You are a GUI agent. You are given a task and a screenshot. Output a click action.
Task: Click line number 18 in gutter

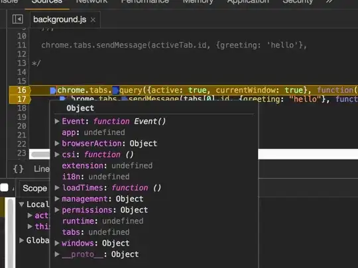(x=22, y=108)
